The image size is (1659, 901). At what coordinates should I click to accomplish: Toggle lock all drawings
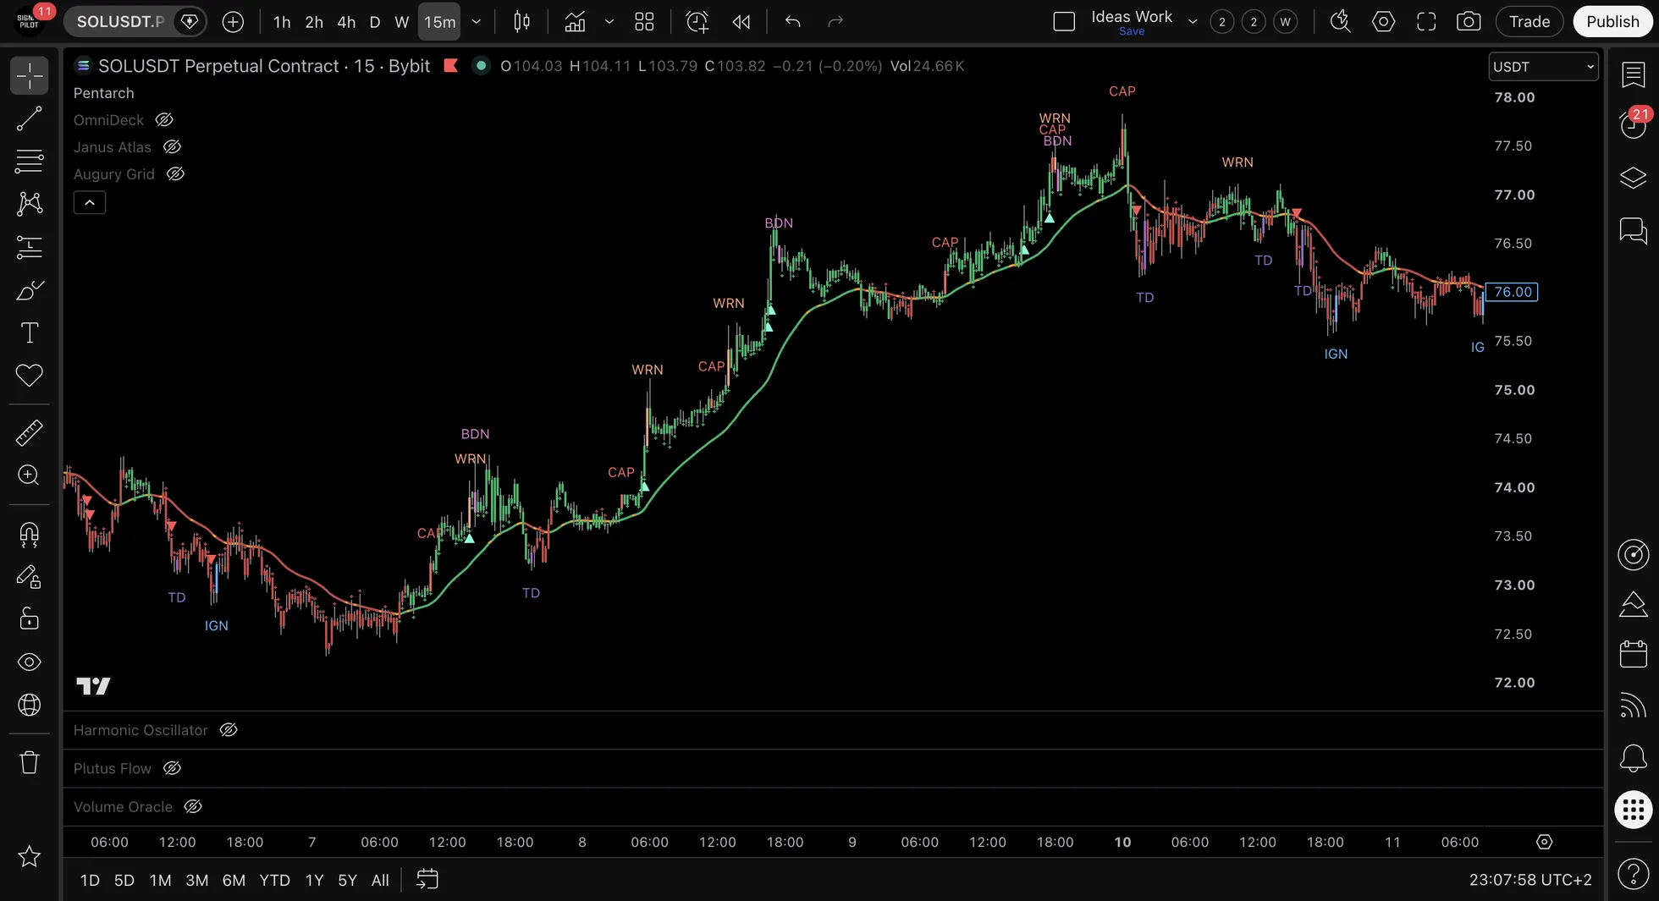click(x=29, y=619)
